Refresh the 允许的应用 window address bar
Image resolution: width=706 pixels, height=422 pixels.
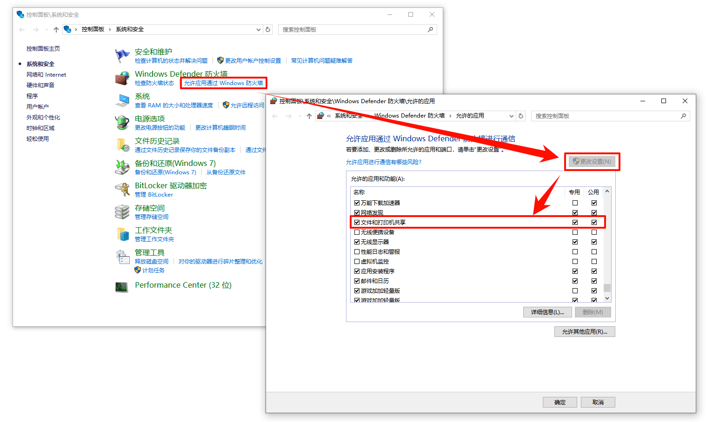click(521, 116)
